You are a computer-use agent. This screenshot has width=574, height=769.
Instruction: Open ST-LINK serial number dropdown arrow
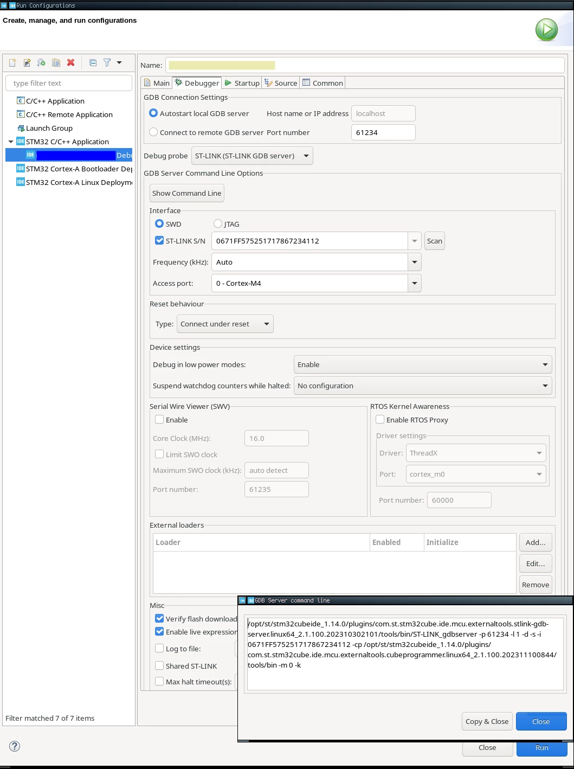(x=415, y=241)
